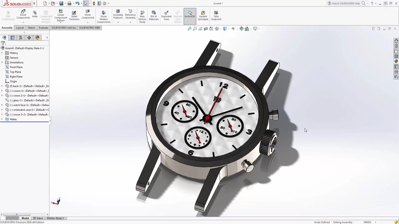The image size is (399, 224).
Task: Open the SOLIDWORKS Add-Ins tab
Action: [64, 28]
